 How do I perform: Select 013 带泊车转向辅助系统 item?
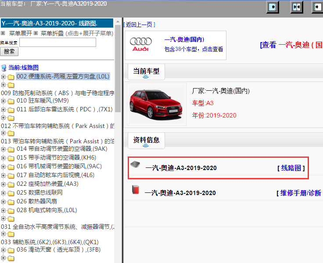[x=57, y=142]
